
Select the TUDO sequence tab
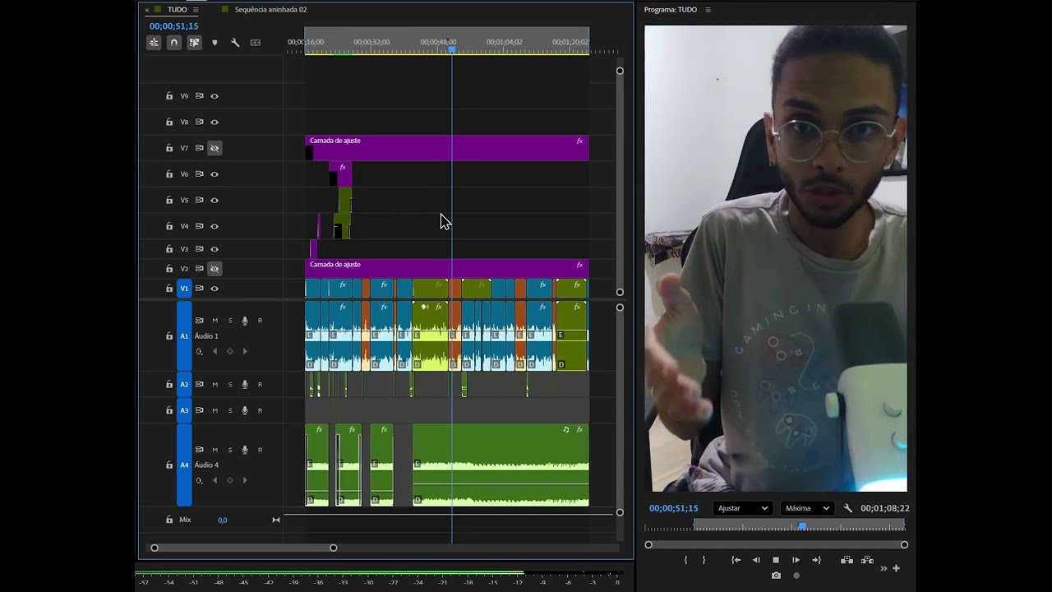click(x=177, y=10)
